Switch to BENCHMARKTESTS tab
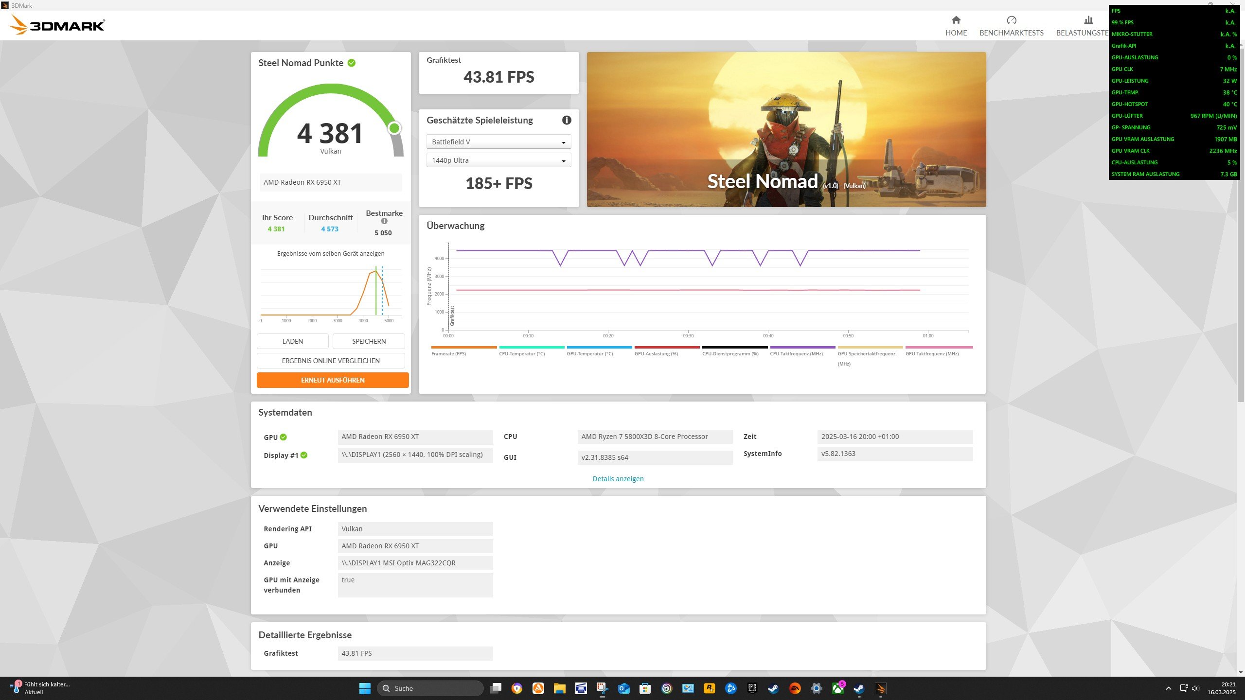 1011,26
